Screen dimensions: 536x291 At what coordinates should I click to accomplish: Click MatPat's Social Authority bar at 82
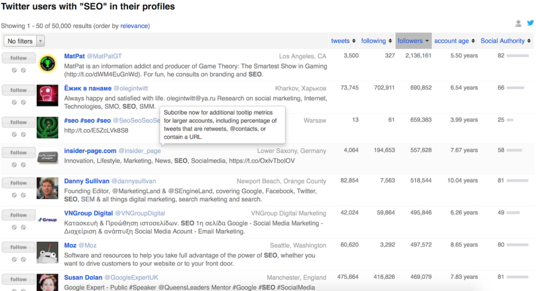pyautogui.click(x=518, y=55)
